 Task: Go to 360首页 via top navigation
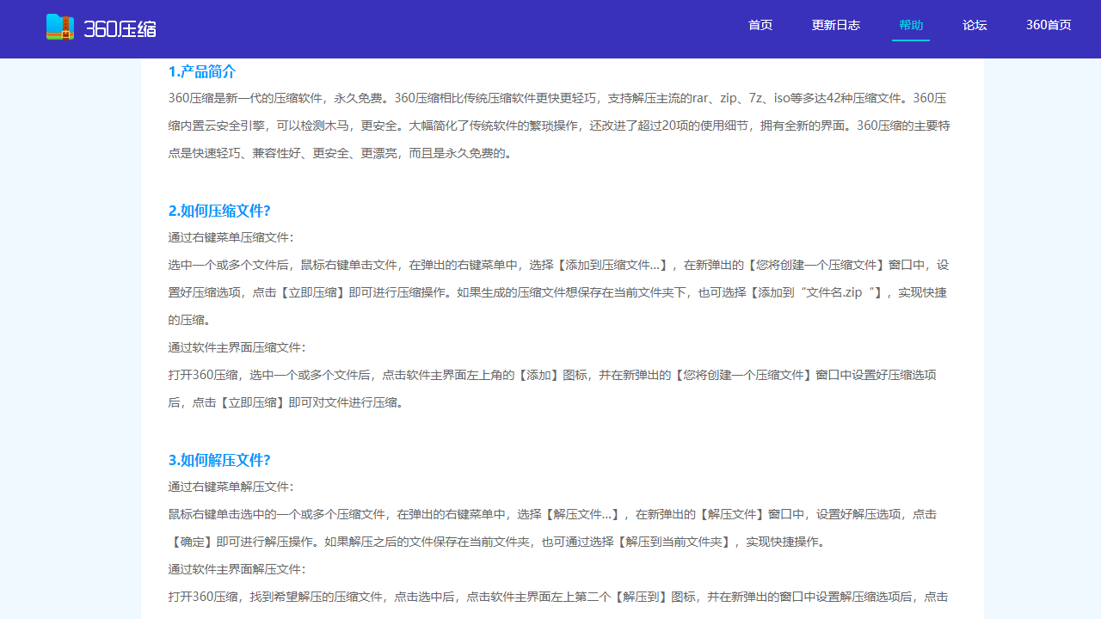point(1049,26)
